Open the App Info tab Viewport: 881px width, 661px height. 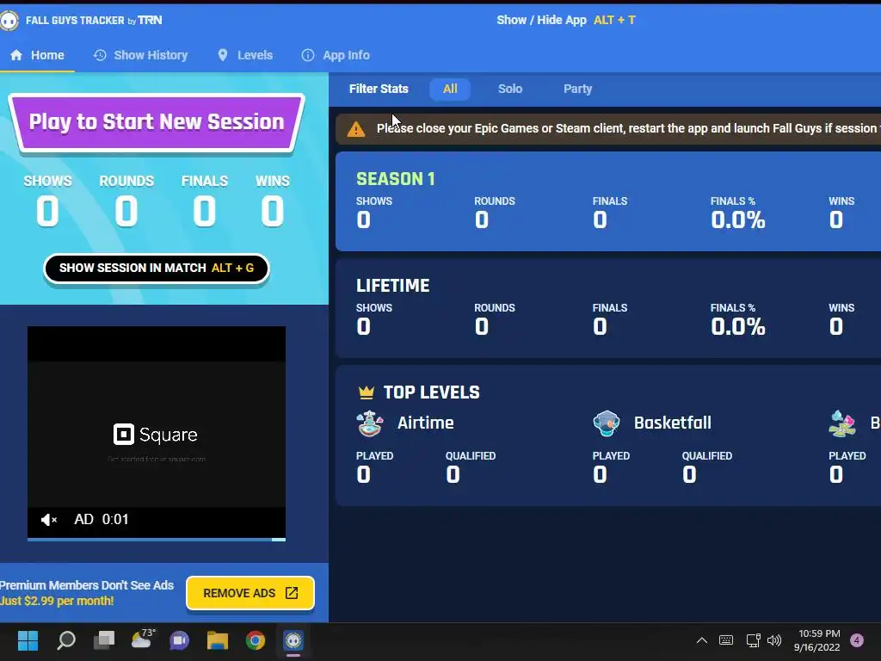click(336, 55)
